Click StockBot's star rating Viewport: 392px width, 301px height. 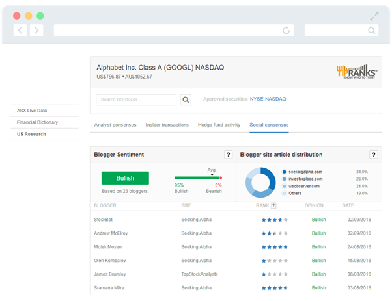coord(275,220)
